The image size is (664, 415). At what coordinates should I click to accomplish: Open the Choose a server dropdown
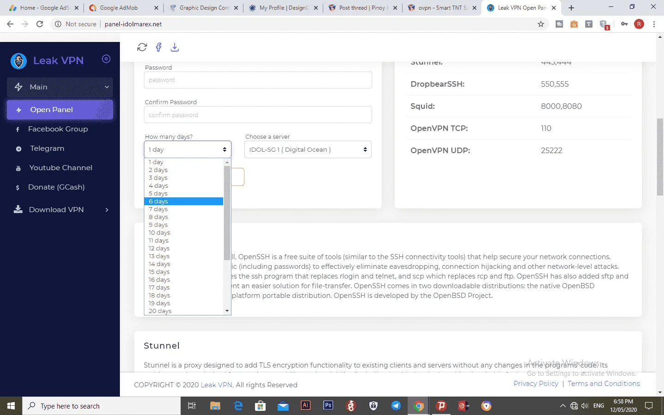pos(308,149)
